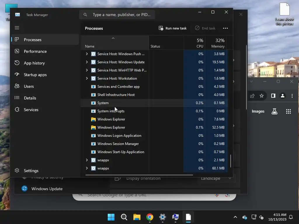Screen dimensions: 299x224
Task: Open the Users tab
Action: pyautogui.click(x=45, y=86)
